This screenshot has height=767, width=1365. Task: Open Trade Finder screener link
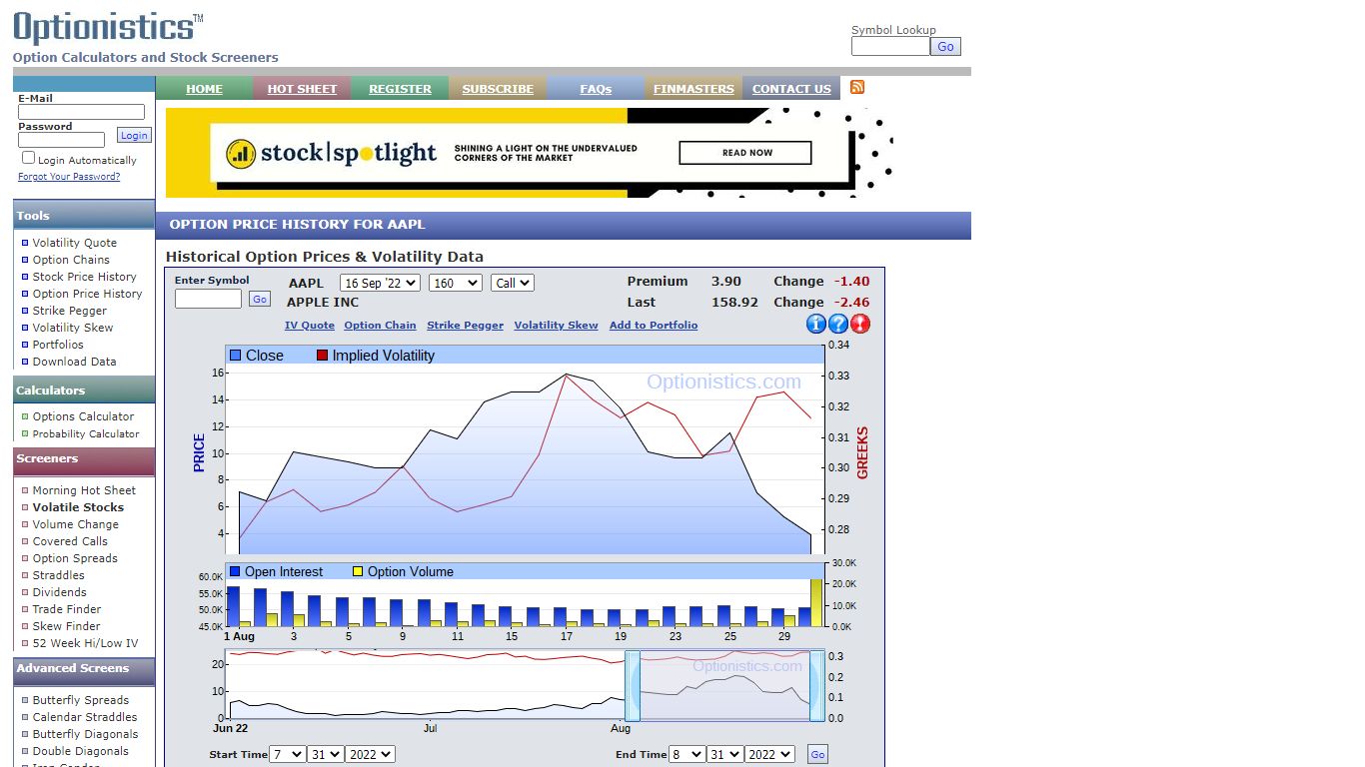67,609
